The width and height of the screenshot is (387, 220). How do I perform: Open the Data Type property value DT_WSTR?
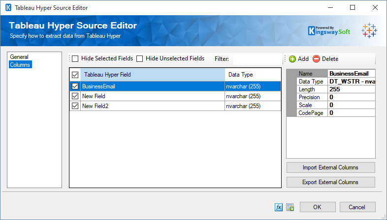point(352,82)
